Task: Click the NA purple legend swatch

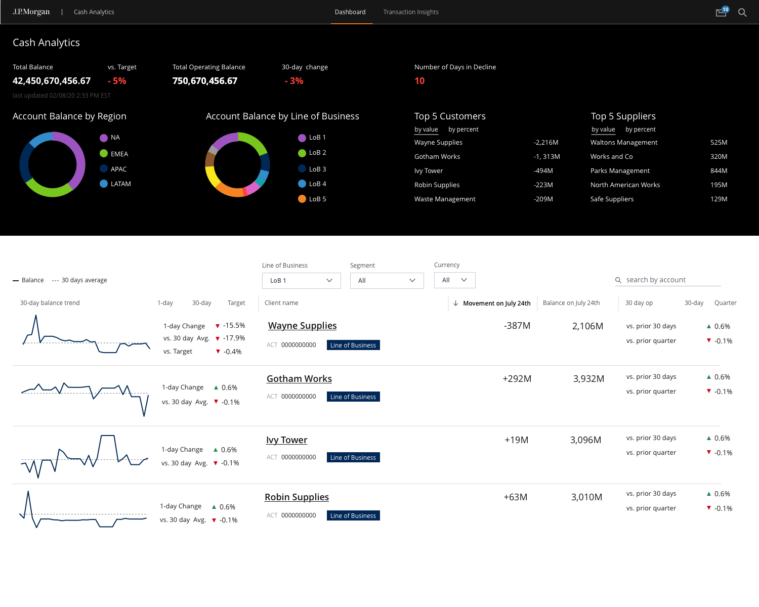Action: (104, 138)
